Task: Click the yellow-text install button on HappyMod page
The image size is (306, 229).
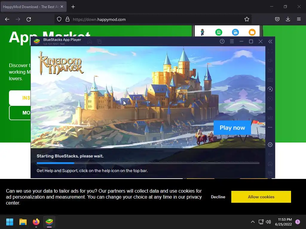Action: coord(20,98)
